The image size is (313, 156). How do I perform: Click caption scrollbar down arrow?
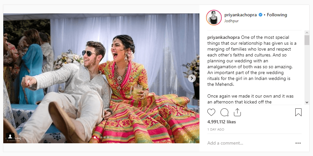[307, 102]
